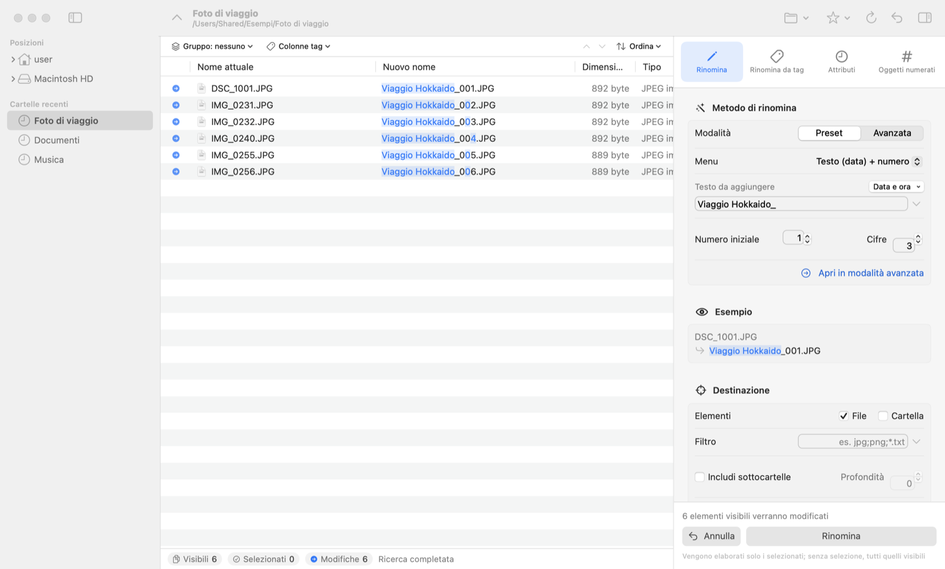945x569 pixels.
Task: Open the Attributi tab
Action: 842,61
